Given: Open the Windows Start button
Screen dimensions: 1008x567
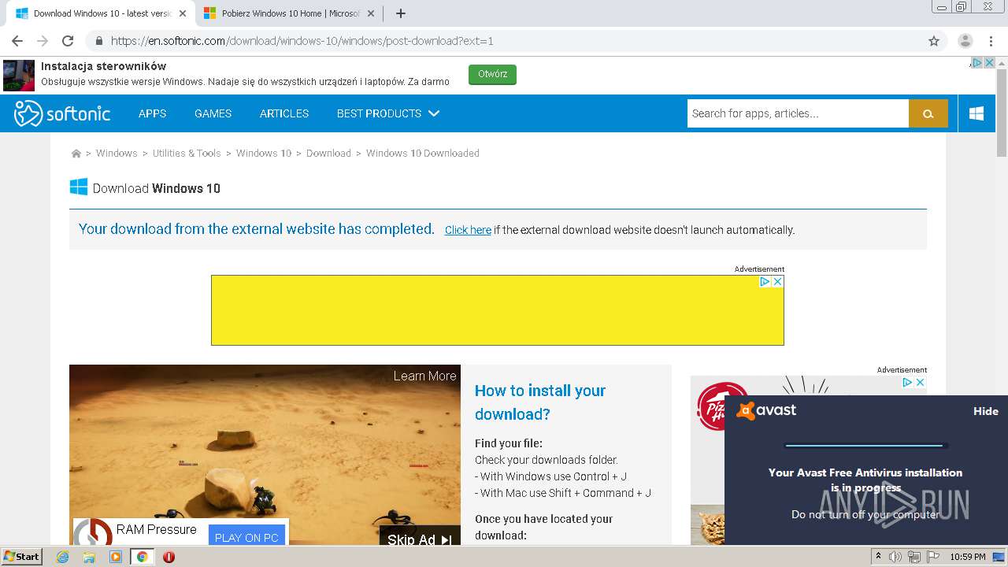Looking at the screenshot, I should [22, 557].
